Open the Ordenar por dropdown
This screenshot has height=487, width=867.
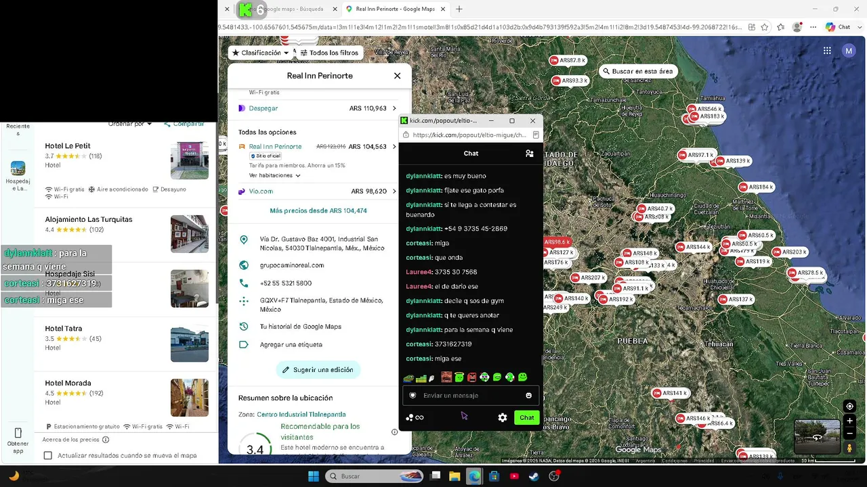(x=130, y=124)
